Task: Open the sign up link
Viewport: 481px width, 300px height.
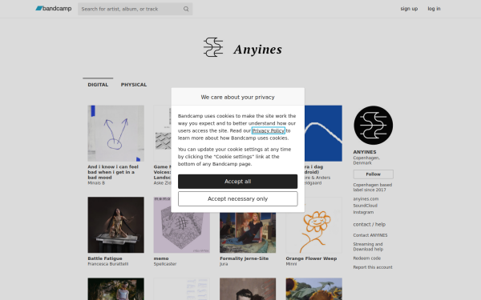Action: pos(409,9)
